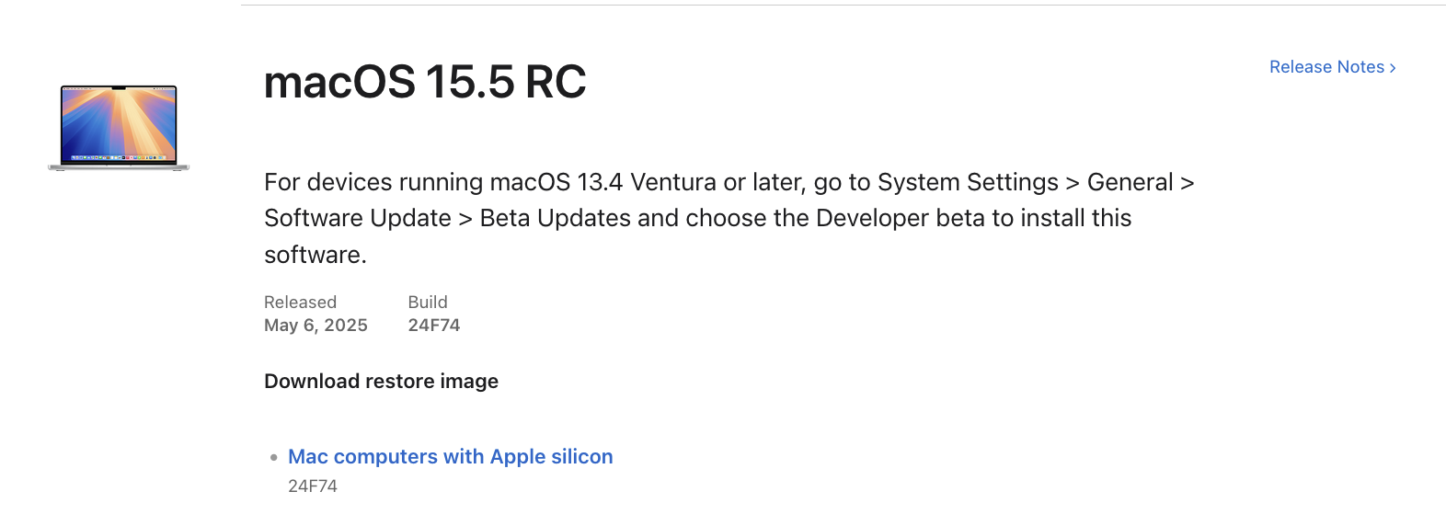The width and height of the screenshot is (1446, 526).
Task: Click 24F74 text beneath Apple silicon link
Action: click(x=313, y=486)
